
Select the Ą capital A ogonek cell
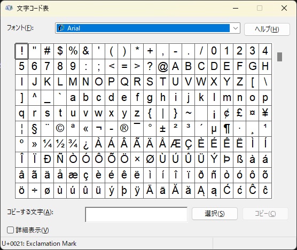201,191
